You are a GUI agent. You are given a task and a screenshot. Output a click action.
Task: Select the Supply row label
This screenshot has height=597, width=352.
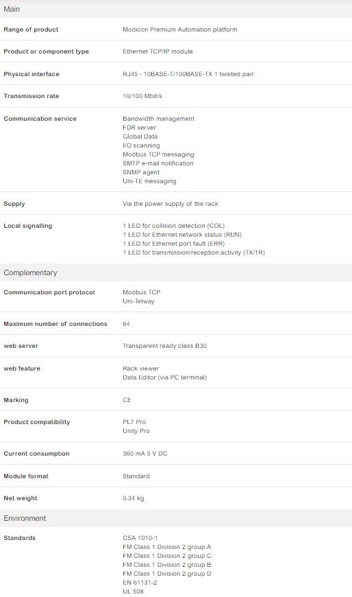tap(14, 204)
